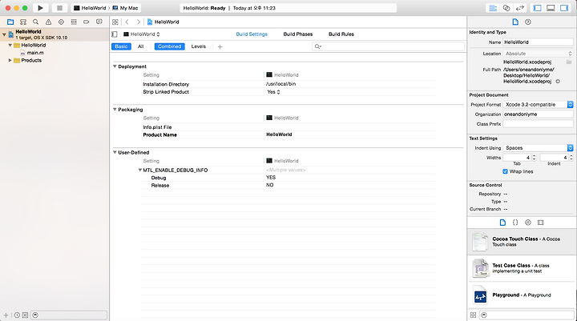Open the Test navigator

click(x=61, y=22)
